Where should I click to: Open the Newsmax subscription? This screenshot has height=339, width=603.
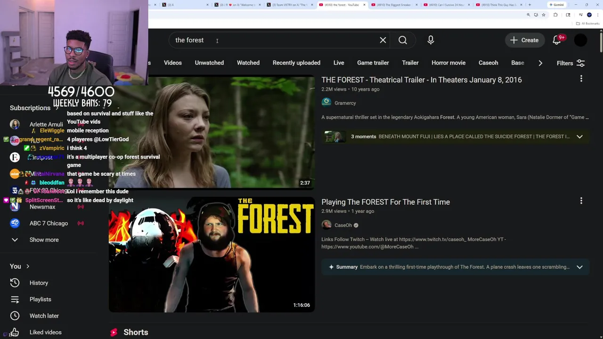(x=42, y=207)
